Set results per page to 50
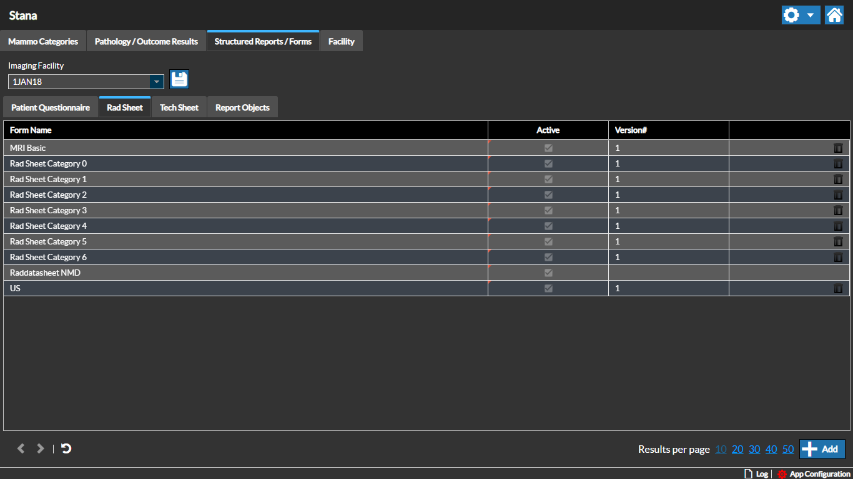 pyautogui.click(x=788, y=449)
